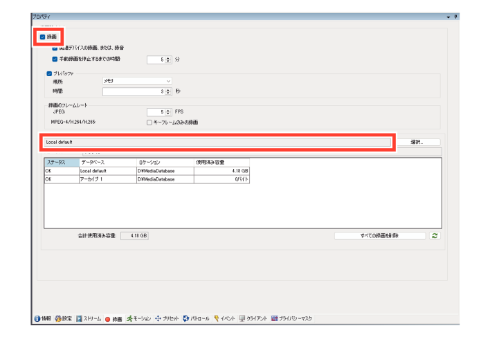Sort by the ステータス column header
490x337 pixels.
point(62,163)
